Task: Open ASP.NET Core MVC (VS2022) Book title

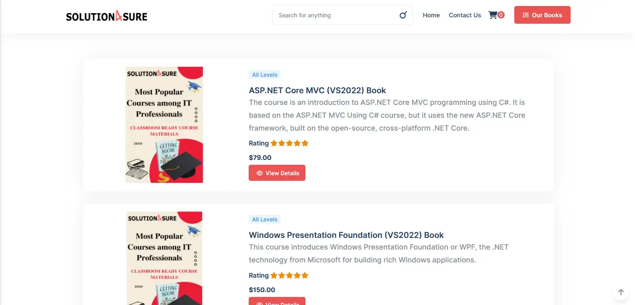Action: [317, 90]
